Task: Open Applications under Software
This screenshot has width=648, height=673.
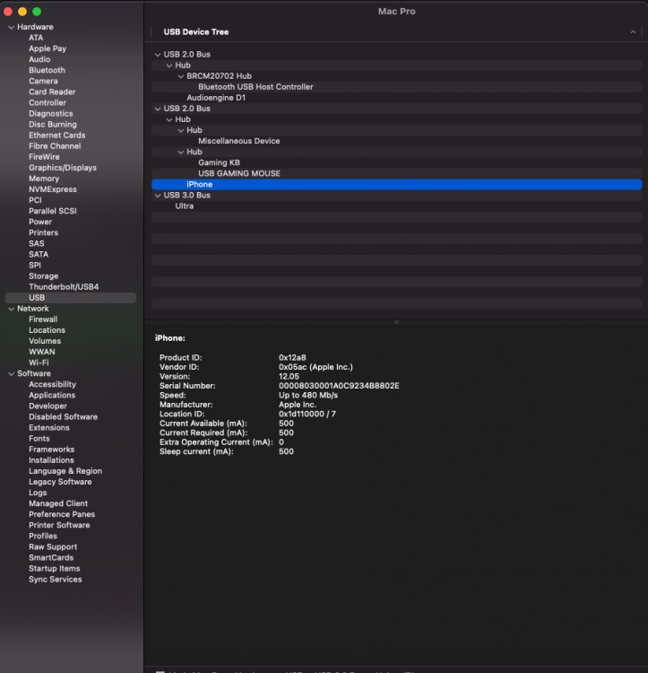Action: (52, 396)
